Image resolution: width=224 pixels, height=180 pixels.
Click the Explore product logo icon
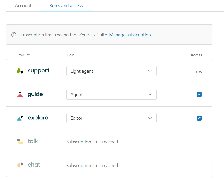pos(20,118)
